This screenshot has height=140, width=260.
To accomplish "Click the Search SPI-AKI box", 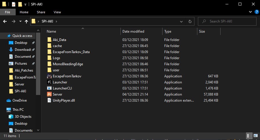I will click(x=227, y=21).
